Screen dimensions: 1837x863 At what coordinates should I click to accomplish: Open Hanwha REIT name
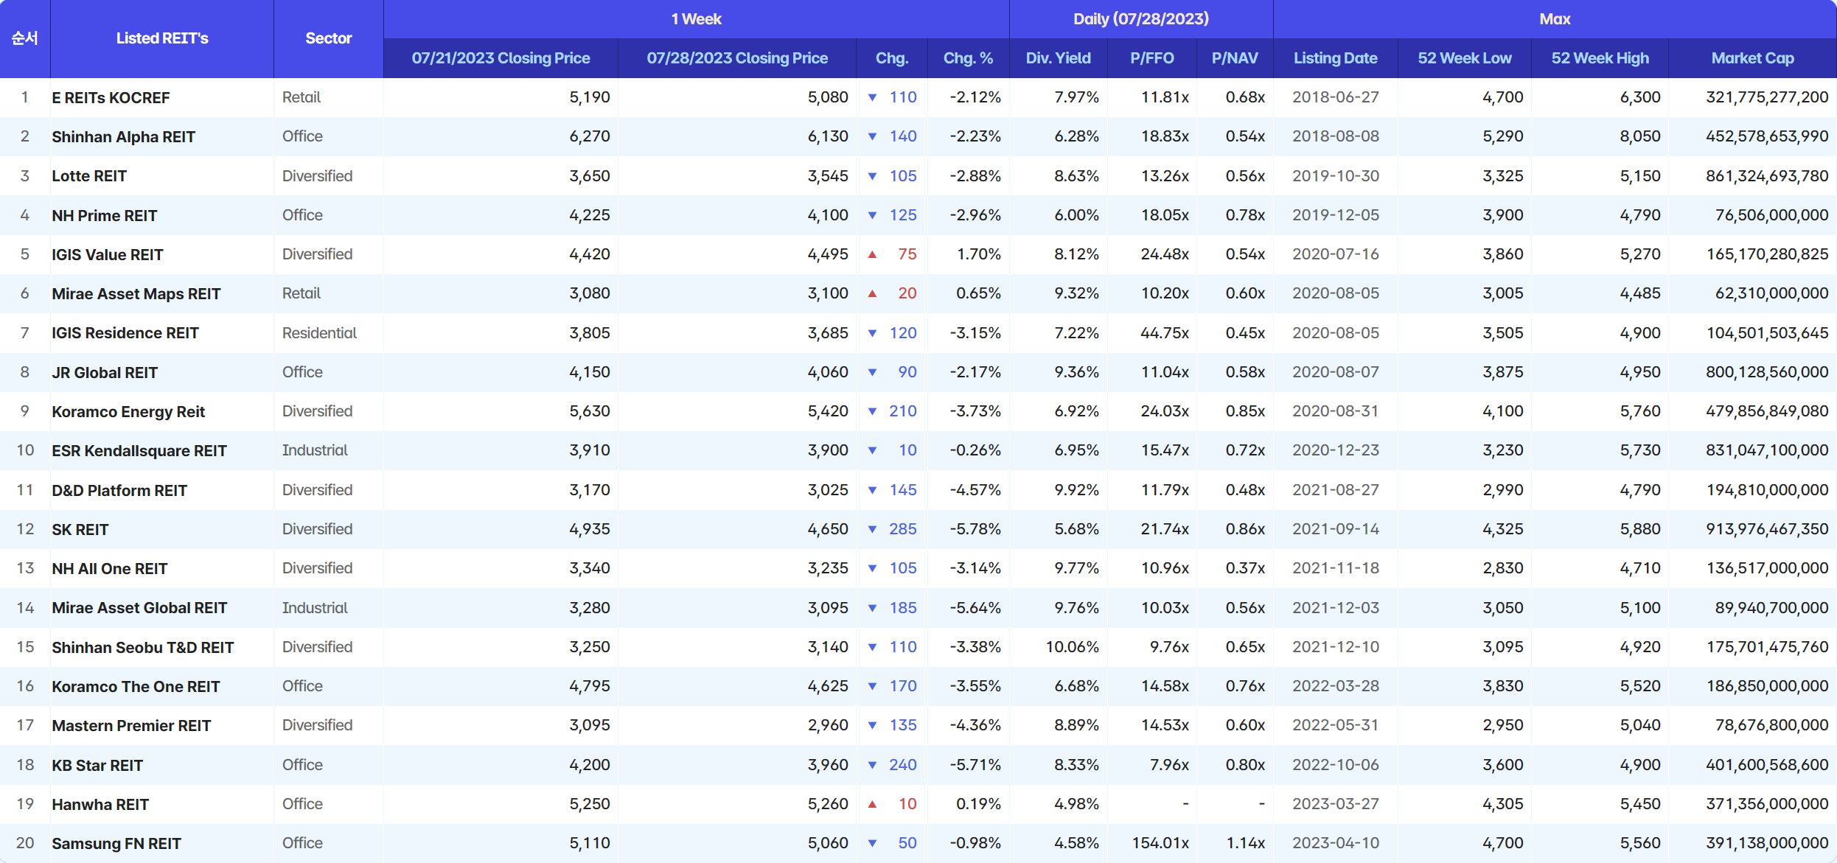click(x=100, y=805)
